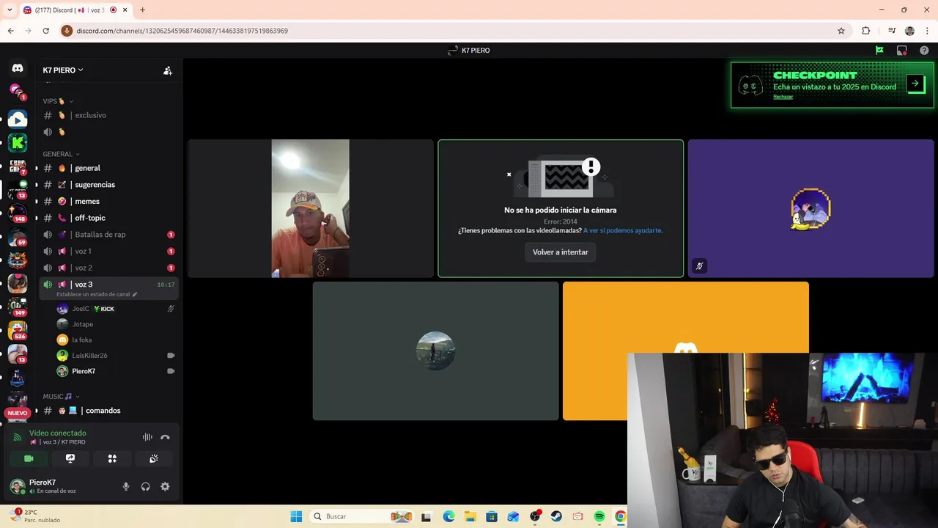Open Steam from taskbar
This screenshot has height=528, width=938.
pyautogui.click(x=556, y=516)
